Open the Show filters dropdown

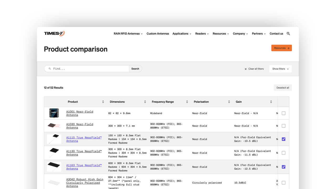click(280, 69)
